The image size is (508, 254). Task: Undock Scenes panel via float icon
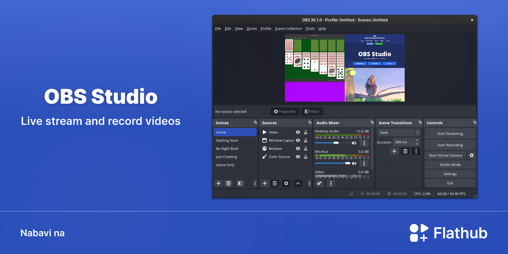[255, 123]
